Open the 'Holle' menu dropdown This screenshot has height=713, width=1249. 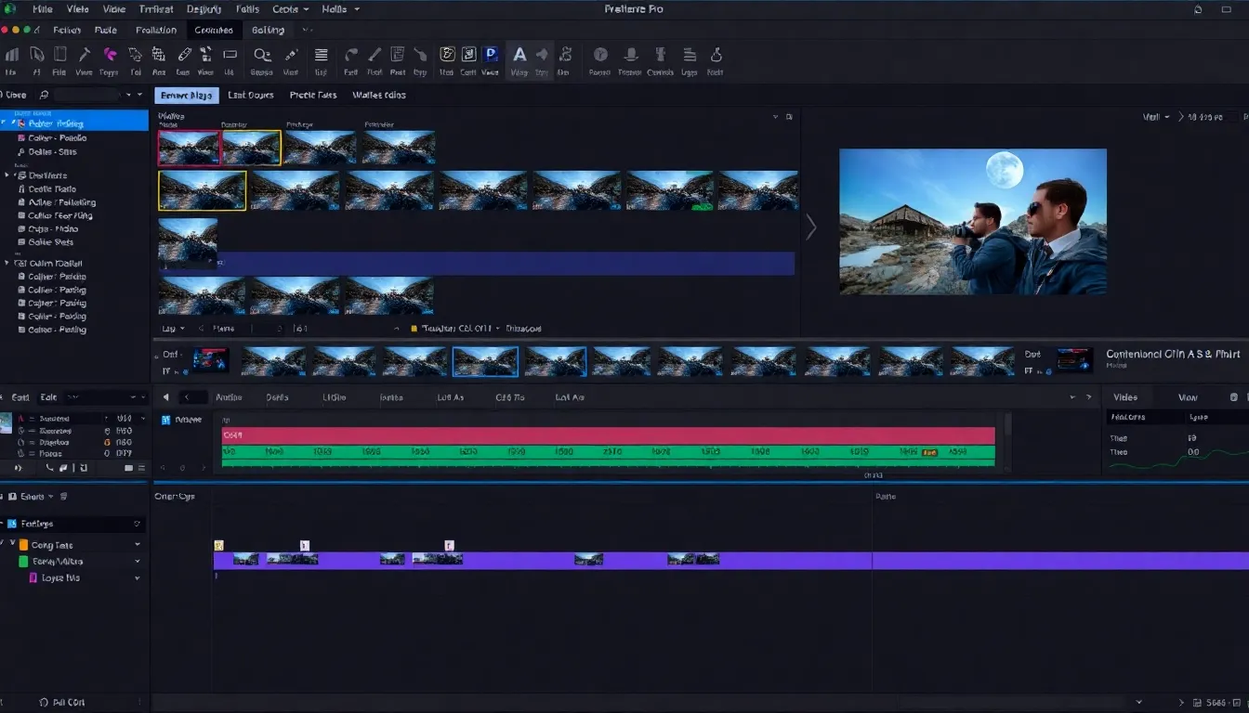click(338, 9)
